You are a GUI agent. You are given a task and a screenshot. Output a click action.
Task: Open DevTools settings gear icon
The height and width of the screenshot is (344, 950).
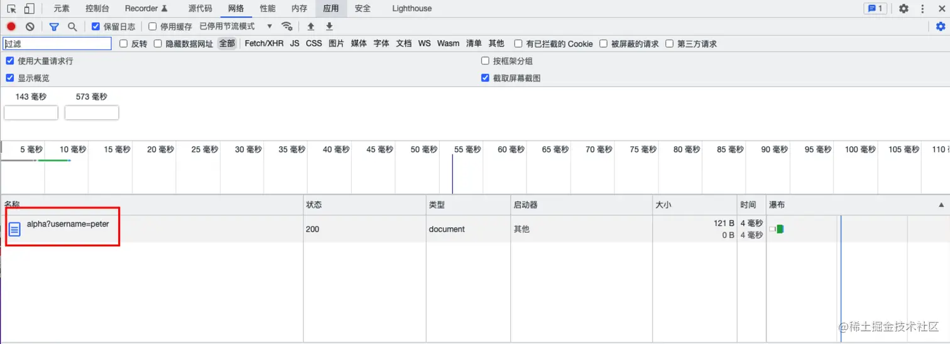[904, 9]
